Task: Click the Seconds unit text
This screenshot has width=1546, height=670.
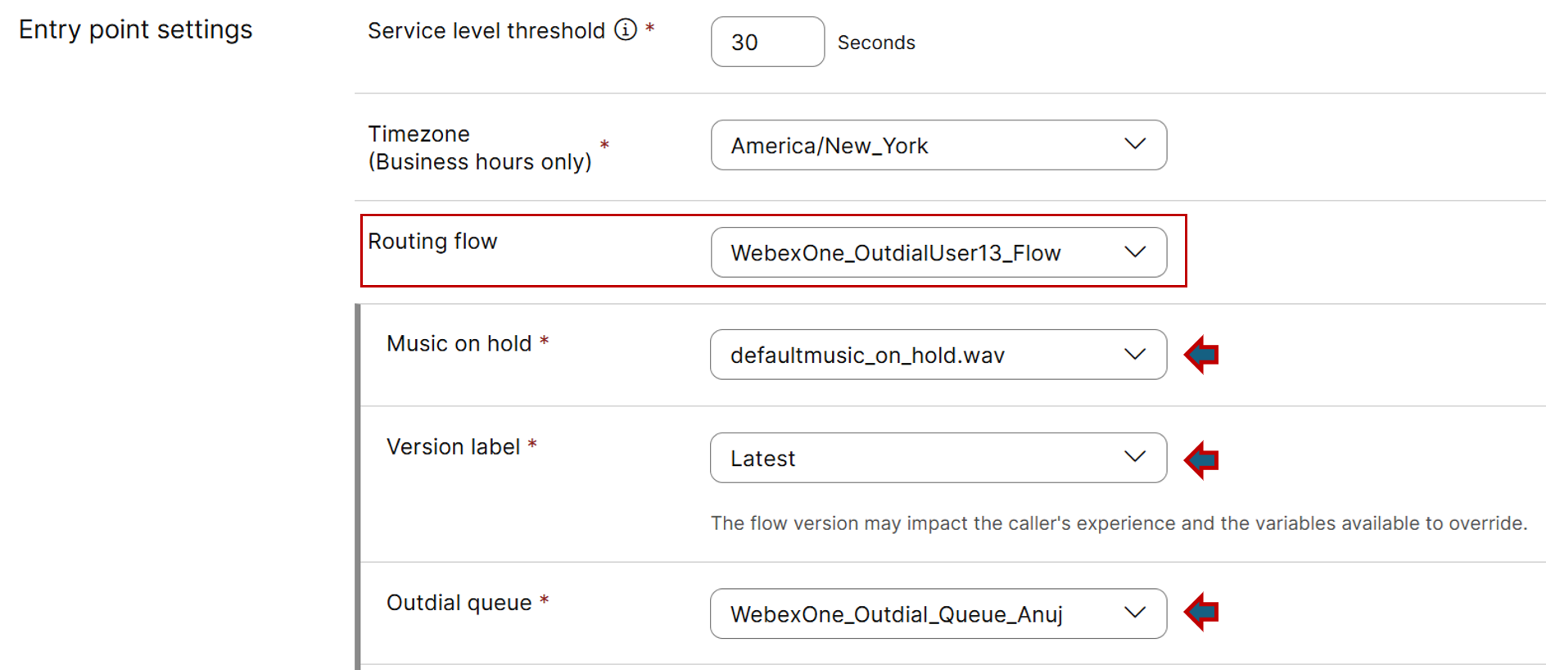Action: click(876, 43)
